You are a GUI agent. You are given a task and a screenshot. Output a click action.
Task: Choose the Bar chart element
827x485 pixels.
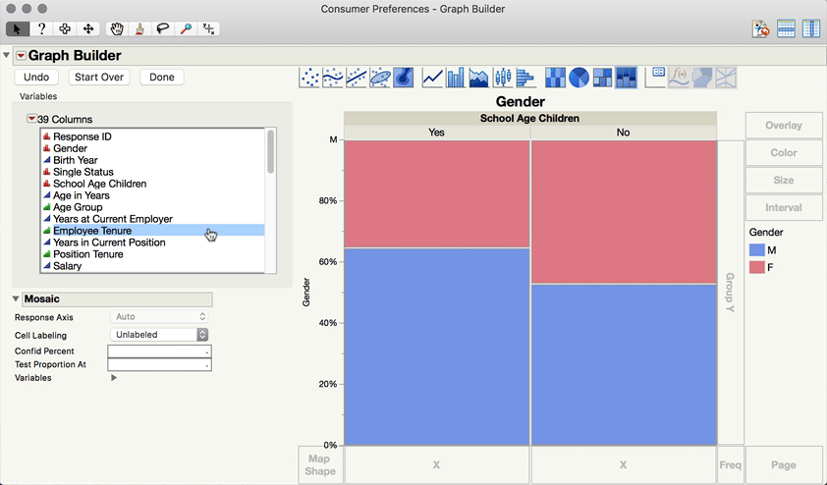456,78
